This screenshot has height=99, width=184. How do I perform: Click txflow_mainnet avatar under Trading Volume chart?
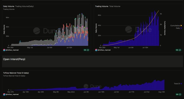click(96, 50)
